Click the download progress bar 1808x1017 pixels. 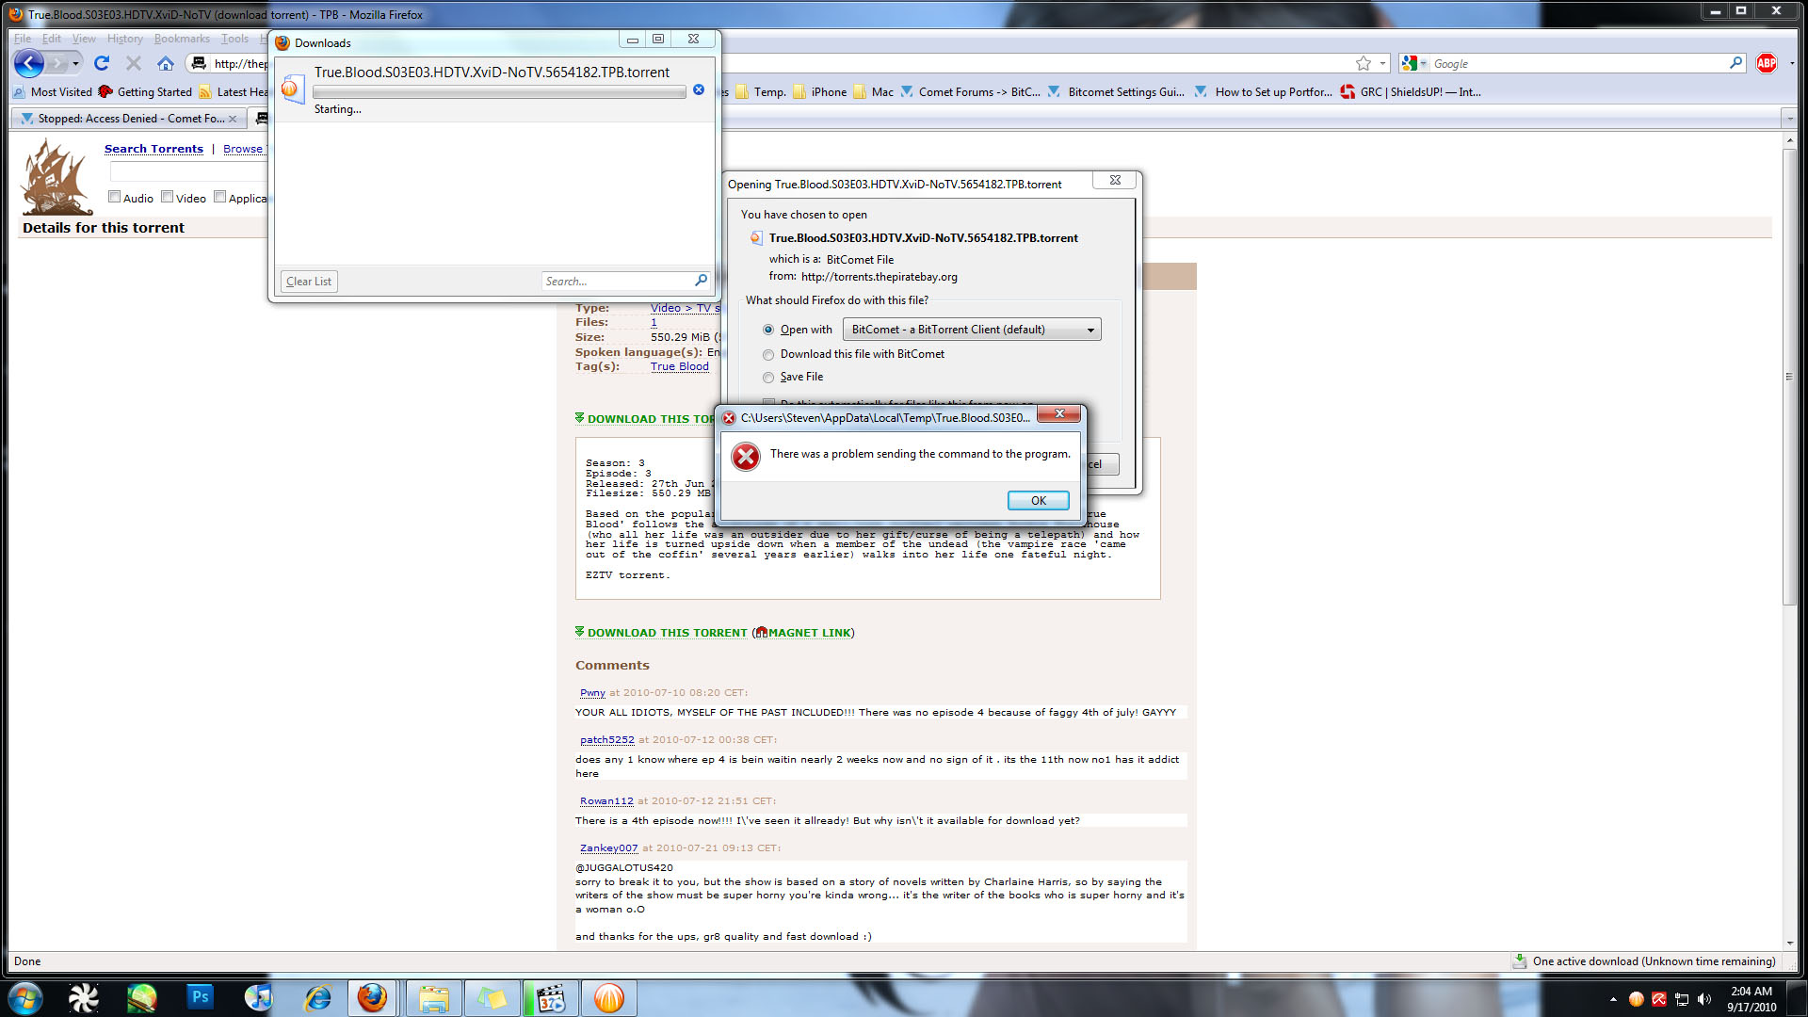499,92
